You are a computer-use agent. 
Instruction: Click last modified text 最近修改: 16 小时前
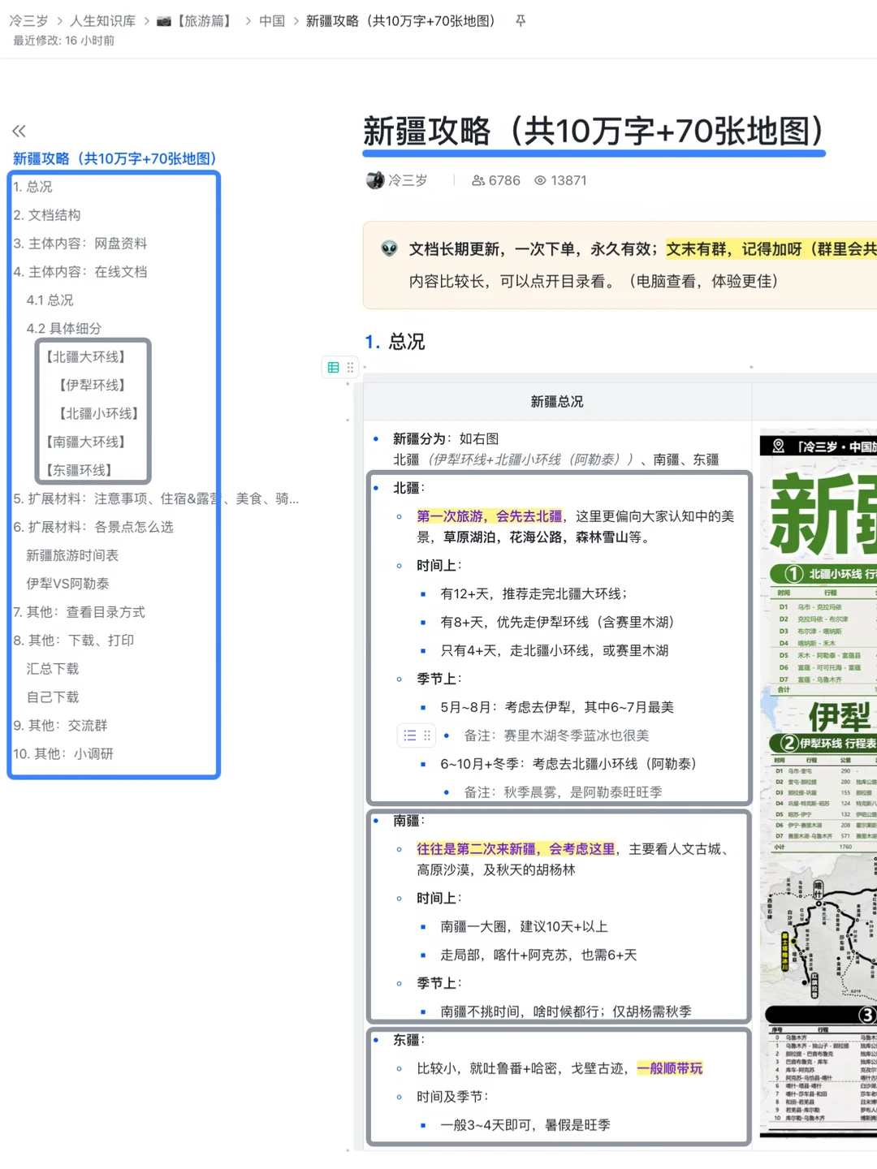pyautogui.click(x=63, y=41)
